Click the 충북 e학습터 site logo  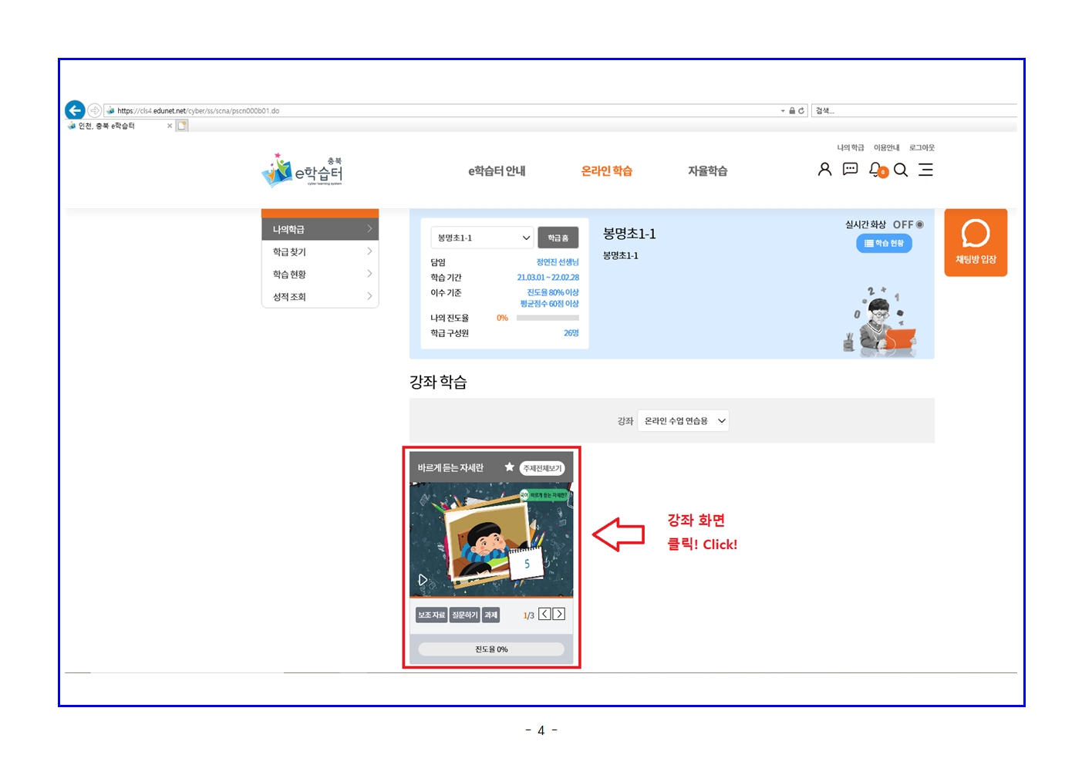coord(302,170)
